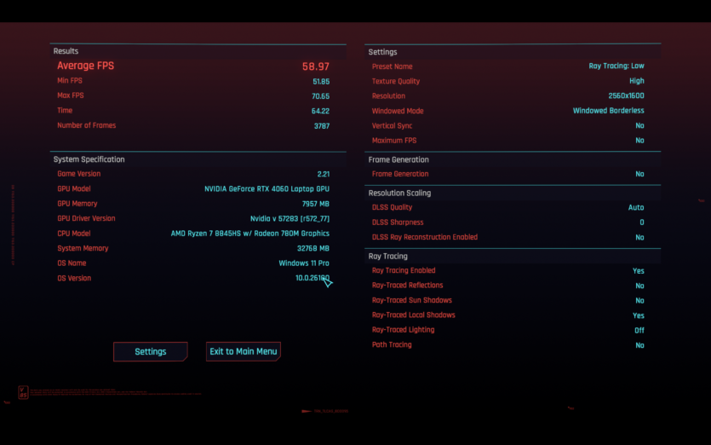Viewport: 711px width, 445px height.
Task: Select the Texture Quality value High
Action: [637, 81]
